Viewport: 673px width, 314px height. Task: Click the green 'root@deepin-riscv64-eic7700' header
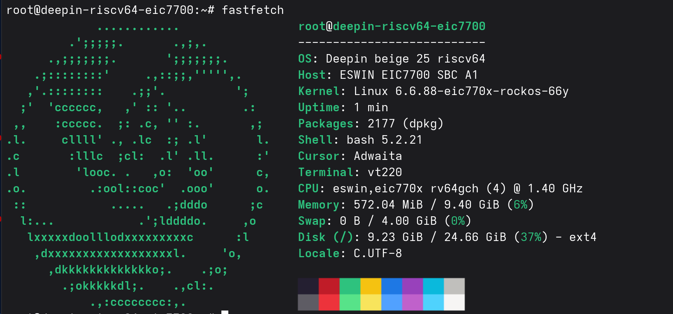[392, 26]
